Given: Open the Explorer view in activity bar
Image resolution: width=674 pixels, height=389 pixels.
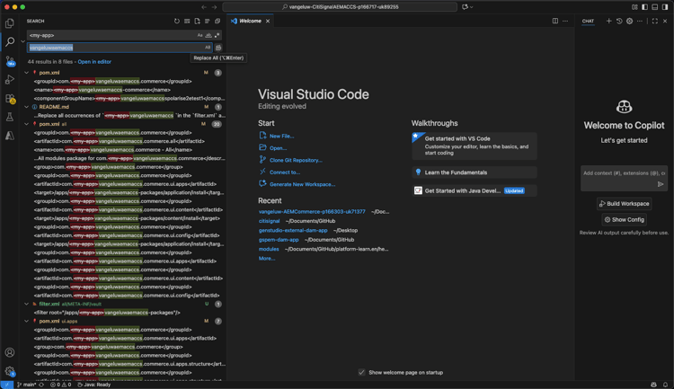Looking at the screenshot, I should click(10, 23).
